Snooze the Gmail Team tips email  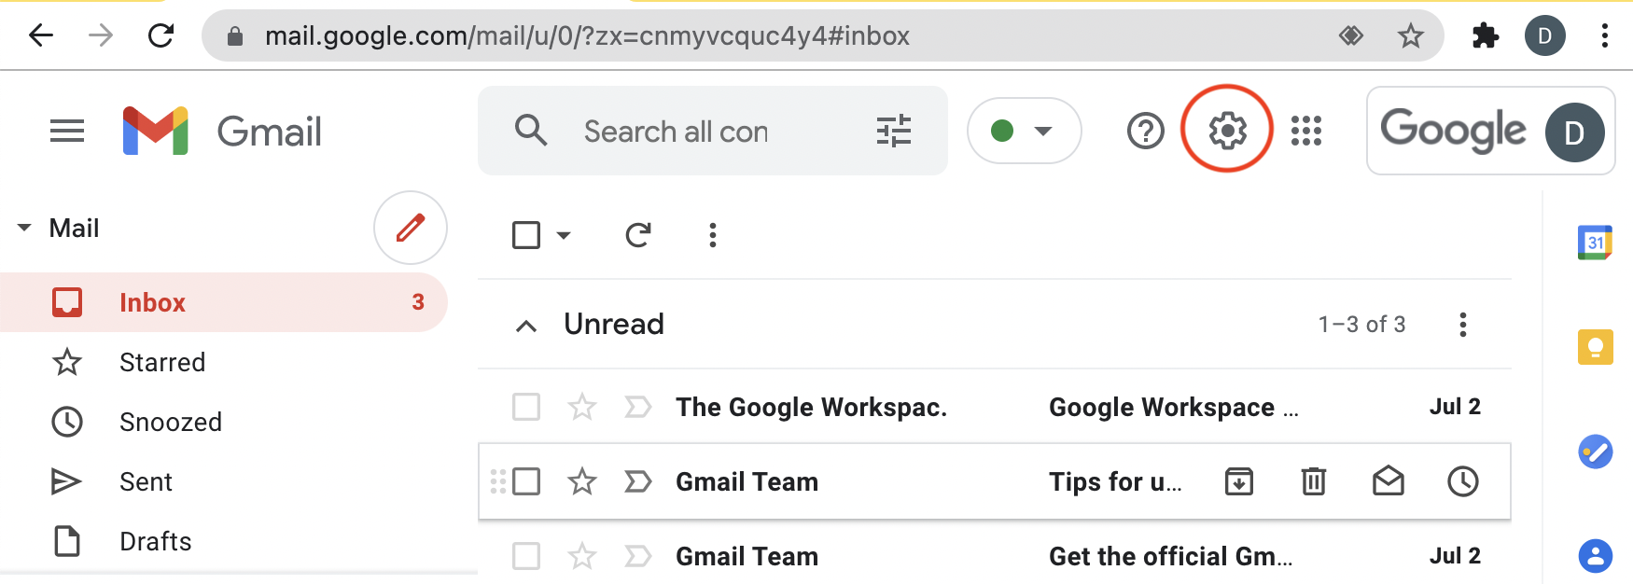[x=1462, y=481]
